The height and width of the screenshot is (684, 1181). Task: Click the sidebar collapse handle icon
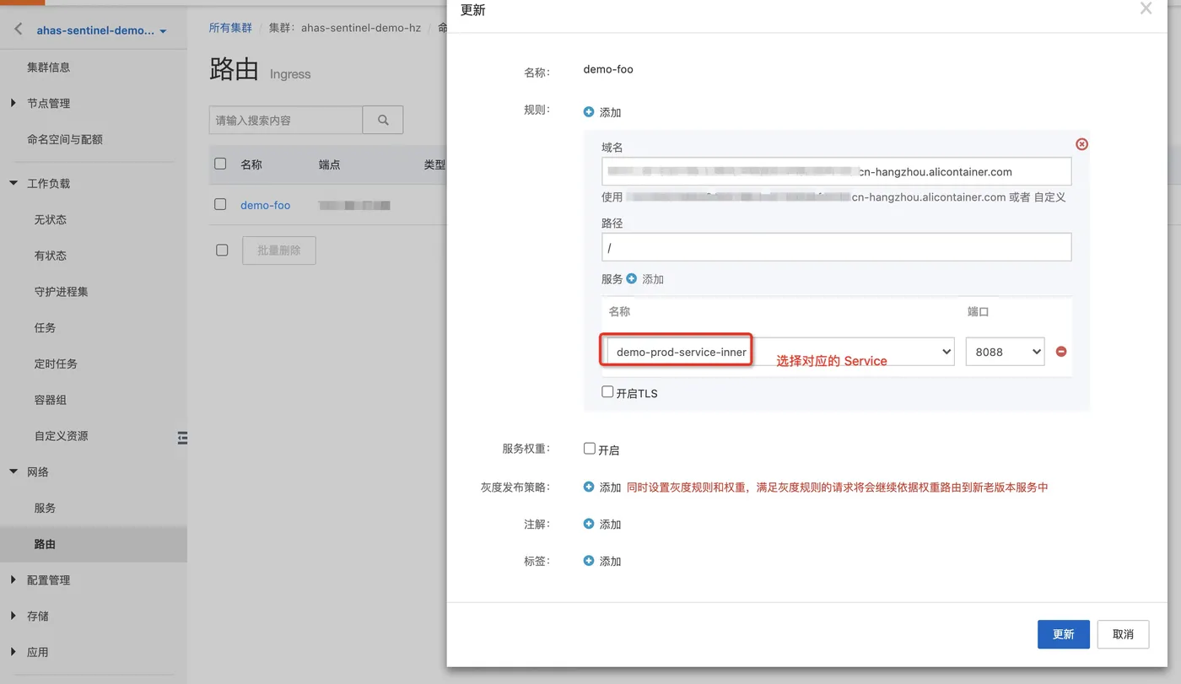pyautogui.click(x=182, y=437)
